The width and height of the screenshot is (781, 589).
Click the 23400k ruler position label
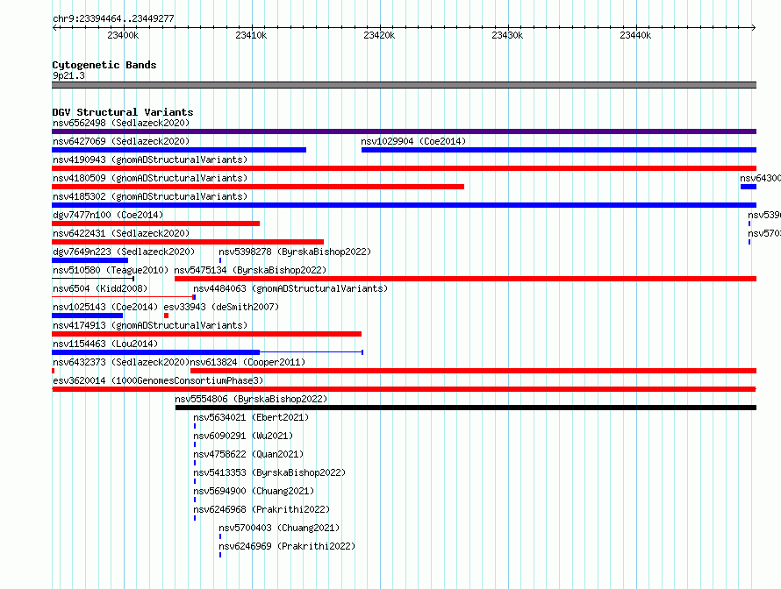123,35
